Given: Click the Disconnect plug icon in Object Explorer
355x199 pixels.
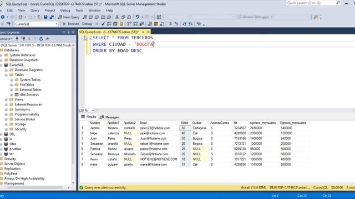Looking at the screenshot, I should click(x=23, y=39).
